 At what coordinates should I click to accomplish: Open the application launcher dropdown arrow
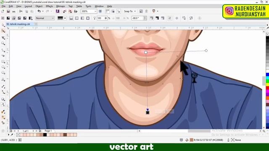pos(158,11)
